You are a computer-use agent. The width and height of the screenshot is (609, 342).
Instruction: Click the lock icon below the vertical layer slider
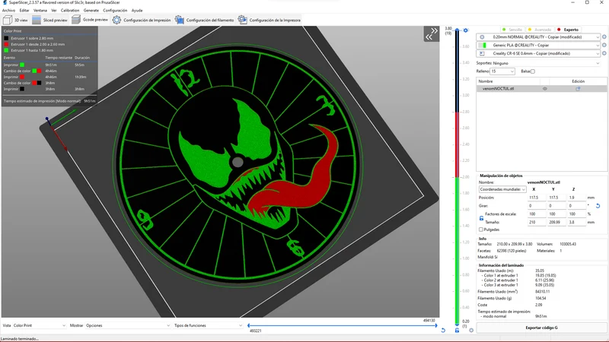(x=458, y=331)
